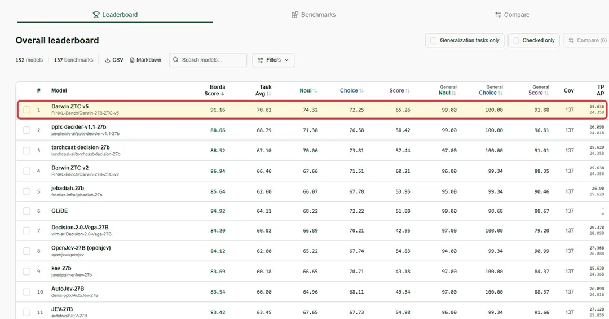
Task: Download leaderboard as CSV
Action: coord(114,60)
